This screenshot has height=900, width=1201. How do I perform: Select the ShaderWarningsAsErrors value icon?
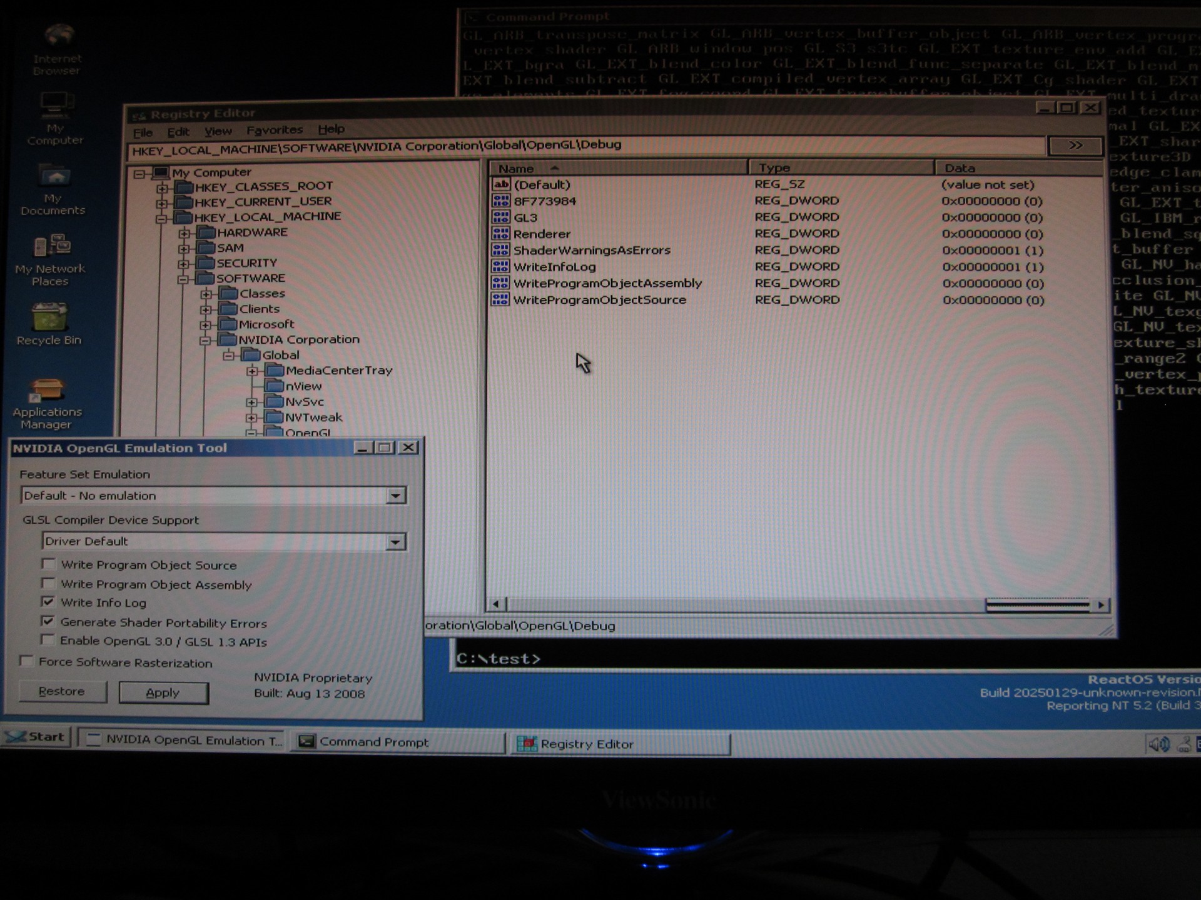(501, 250)
